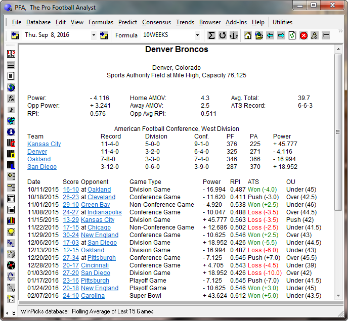Click the '6-6-3' ATS Record value

(305, 106)
